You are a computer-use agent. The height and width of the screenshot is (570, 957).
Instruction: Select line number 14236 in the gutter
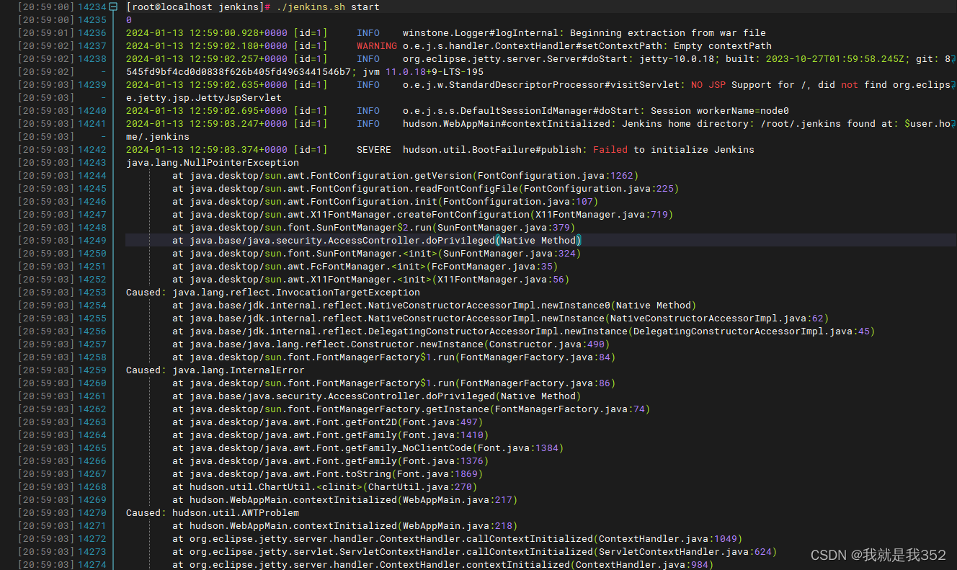coord(92,32)
